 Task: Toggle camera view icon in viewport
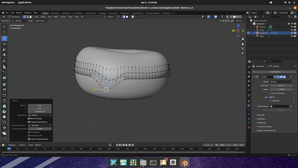pyautogui.click(x=243, y=48)
